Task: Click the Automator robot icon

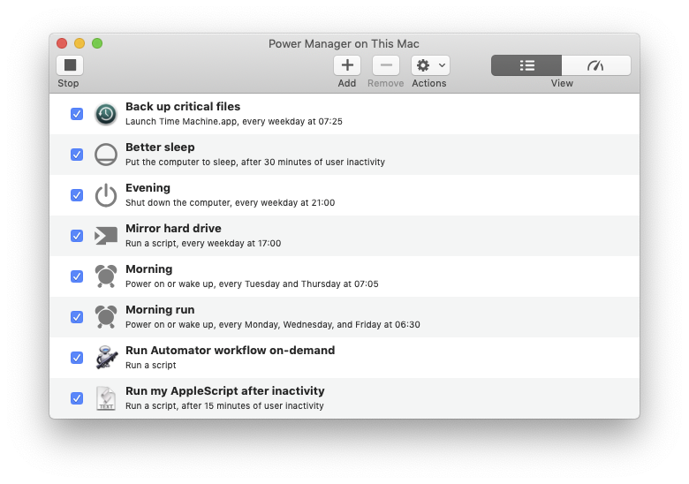Action: pos(106,358)
